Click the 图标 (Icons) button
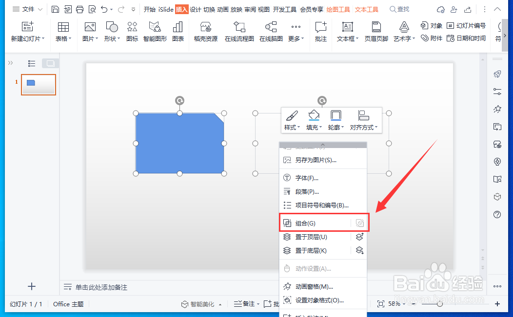The width and height of the screenshot is (513, 317). 132,32
